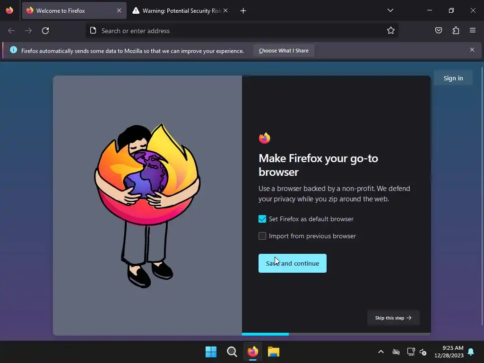Focus the Search or enter address field
Screen dimensions: 484x363
click(242, 31)
